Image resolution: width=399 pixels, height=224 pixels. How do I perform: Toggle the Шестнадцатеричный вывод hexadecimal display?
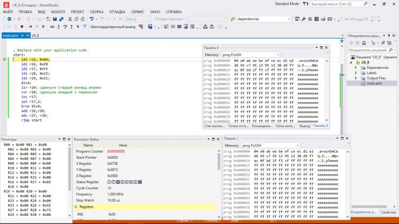(113, 27)
